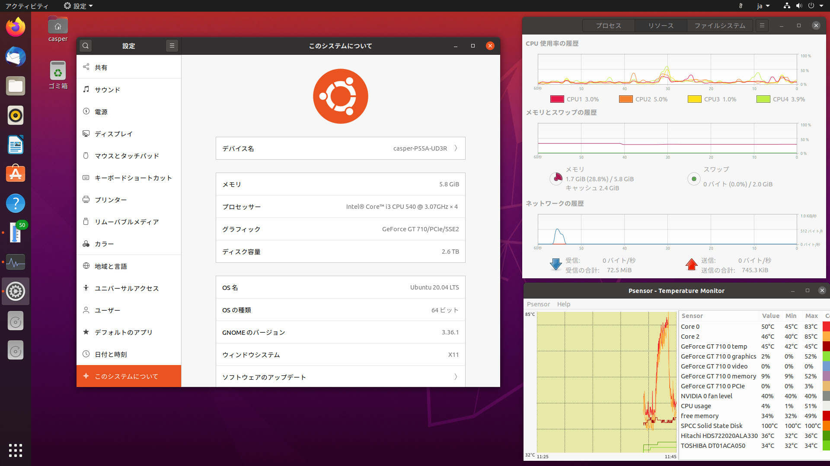The height and width of the screenshot is (466, 830).
Task: Open the System Monitor hamburger menu
Action: 762,25
